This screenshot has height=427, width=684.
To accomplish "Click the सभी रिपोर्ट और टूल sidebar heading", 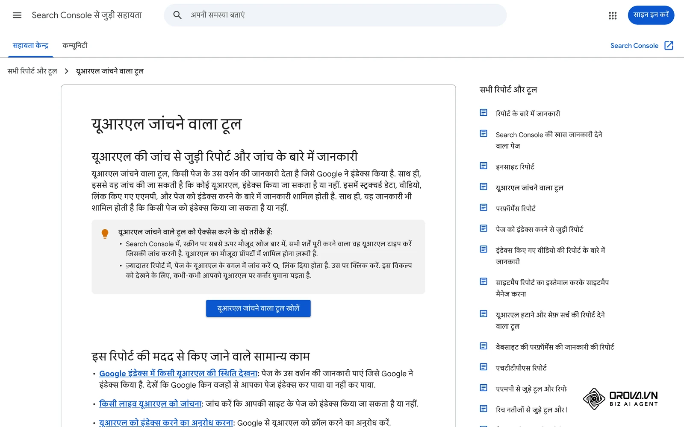I will 508,90.
